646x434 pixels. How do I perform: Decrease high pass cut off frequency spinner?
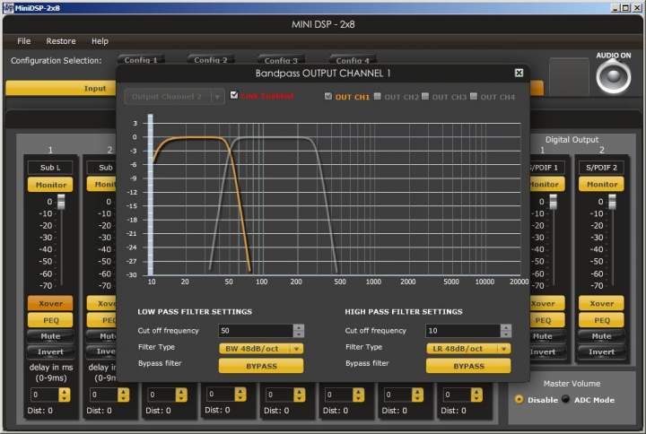[x=506, y=334]
